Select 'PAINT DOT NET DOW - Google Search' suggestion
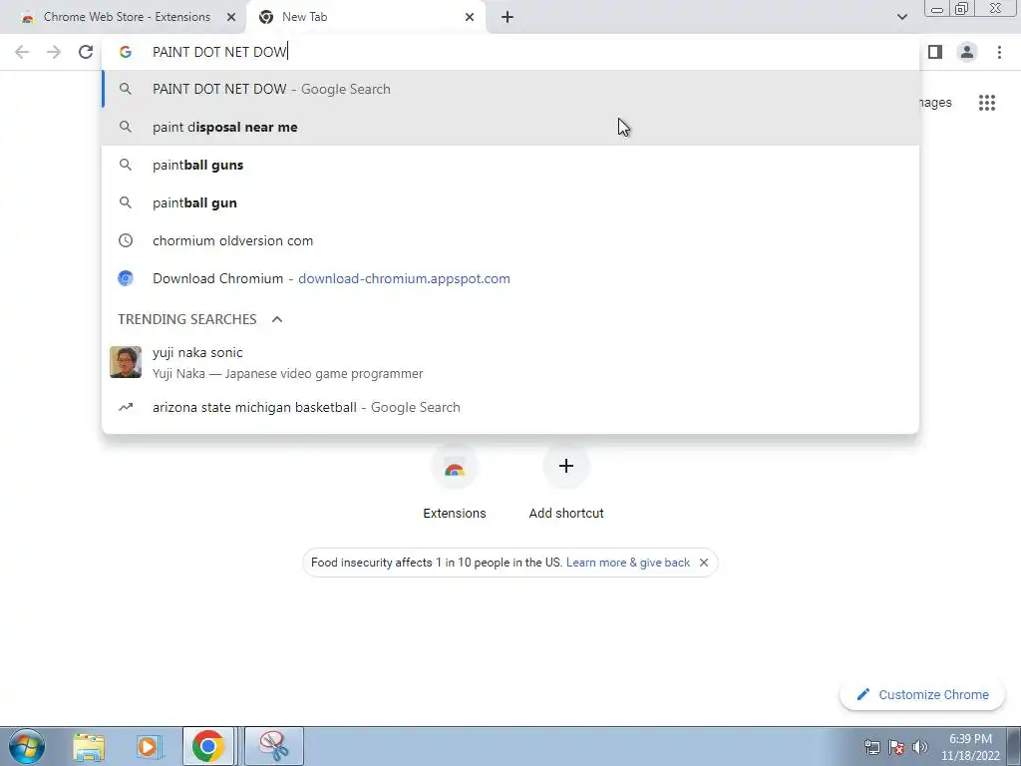This screenshot has height=766, width=1021. pyautogui.click(x=510, y=89)
